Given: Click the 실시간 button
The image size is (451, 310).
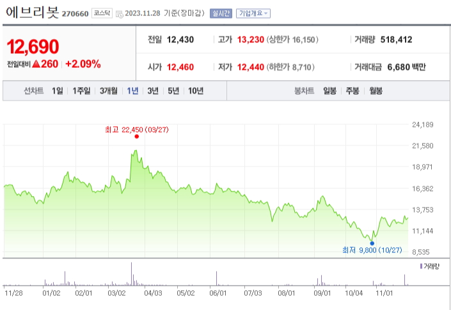Looking at the screenshot, I should click(x=221, y=13).
